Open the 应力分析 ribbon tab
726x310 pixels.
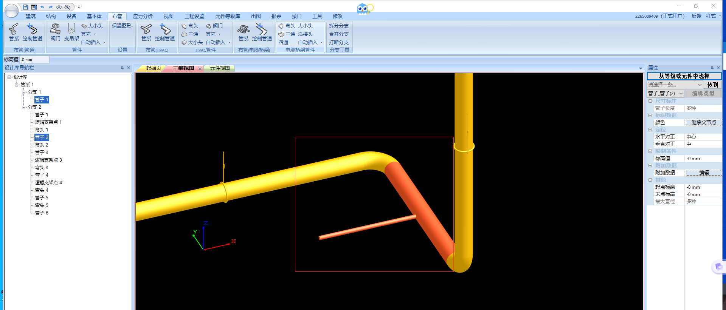pyautogui.click(x=143, y=16)
